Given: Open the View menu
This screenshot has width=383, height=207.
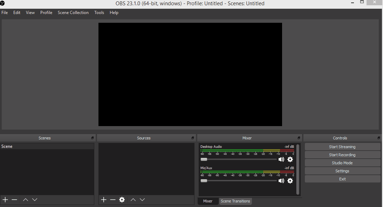Looking at the screenshot, I should 30,13.
